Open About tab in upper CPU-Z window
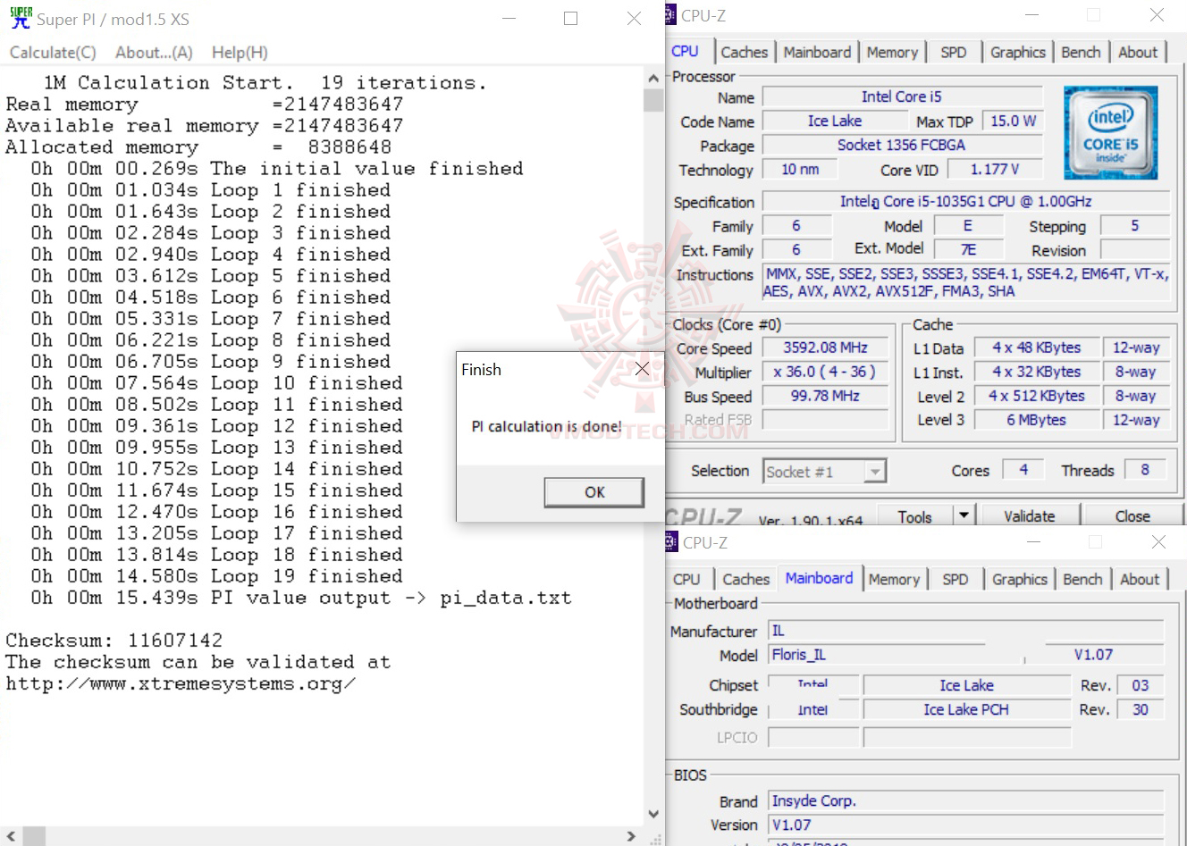1187x846 pixels. 1138,53
